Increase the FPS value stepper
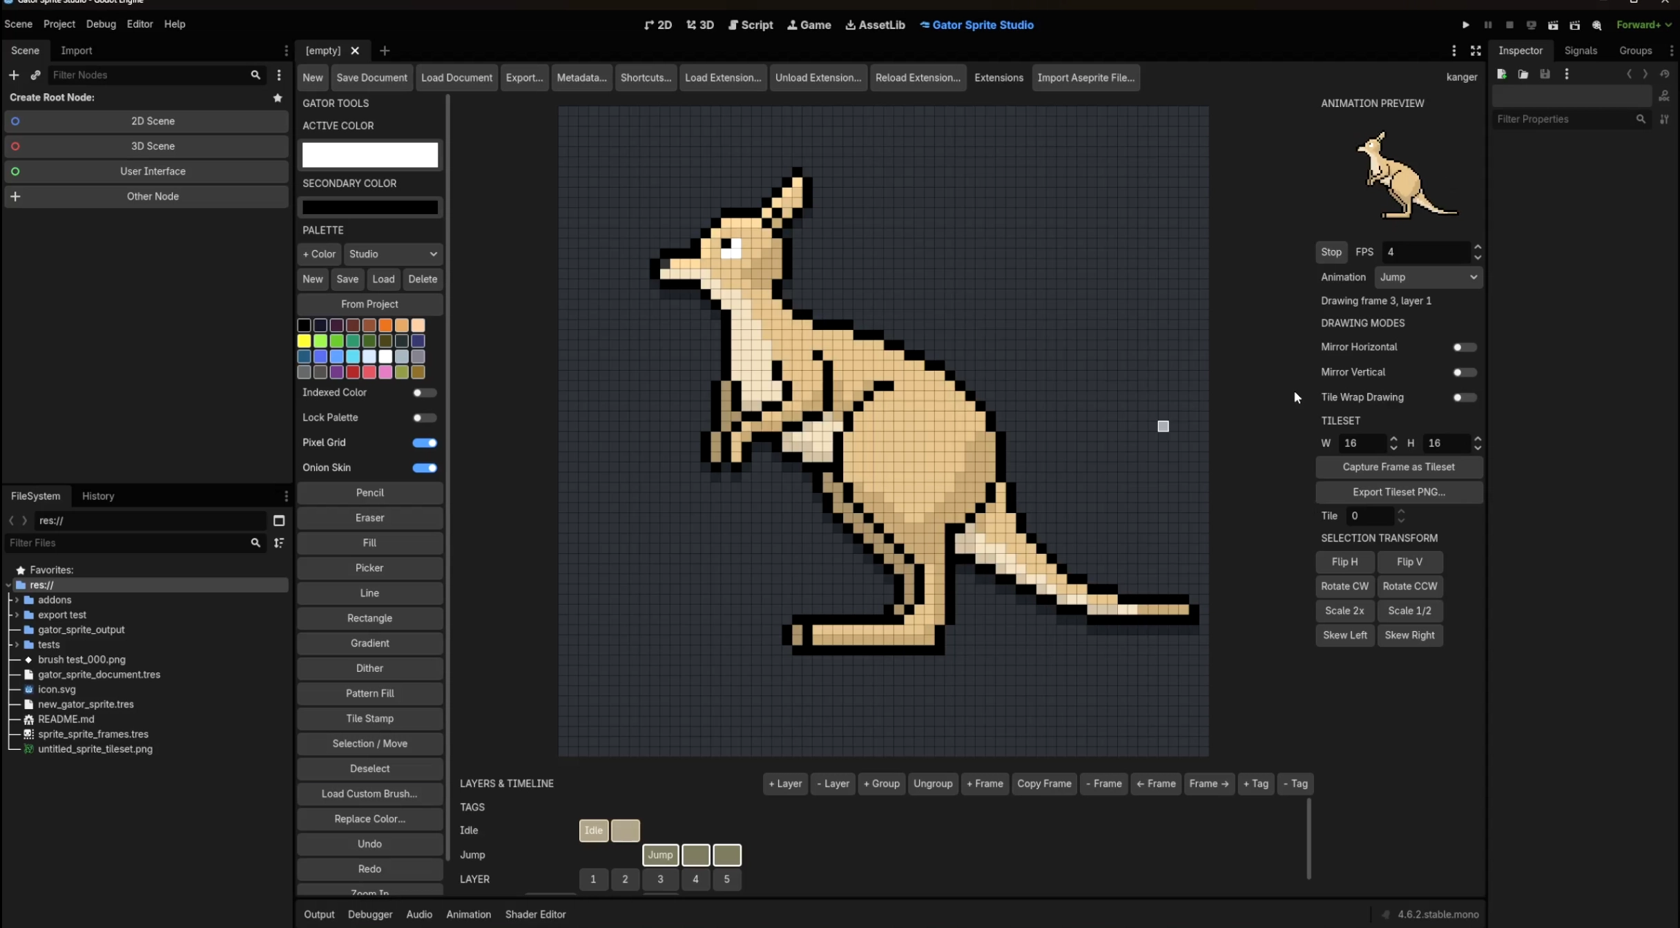The width and height of the screenshot is (1680, 928). (1477, 247)
